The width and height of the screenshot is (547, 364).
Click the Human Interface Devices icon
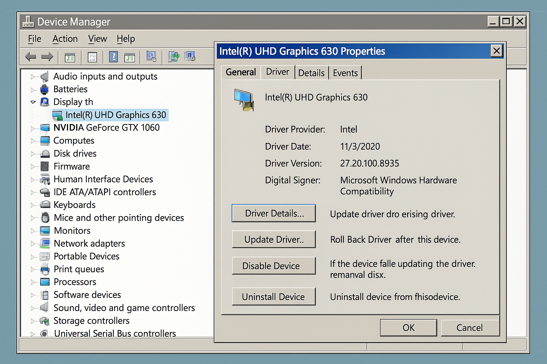coord(45,179)
